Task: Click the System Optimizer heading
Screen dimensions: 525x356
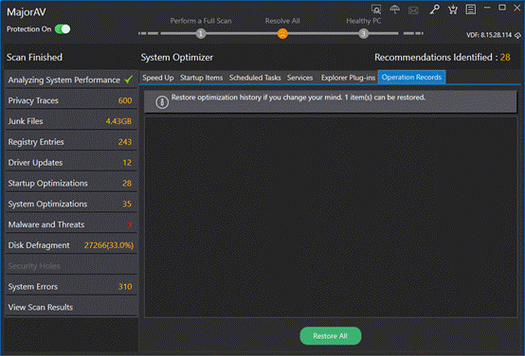Action: coord(177,58)
